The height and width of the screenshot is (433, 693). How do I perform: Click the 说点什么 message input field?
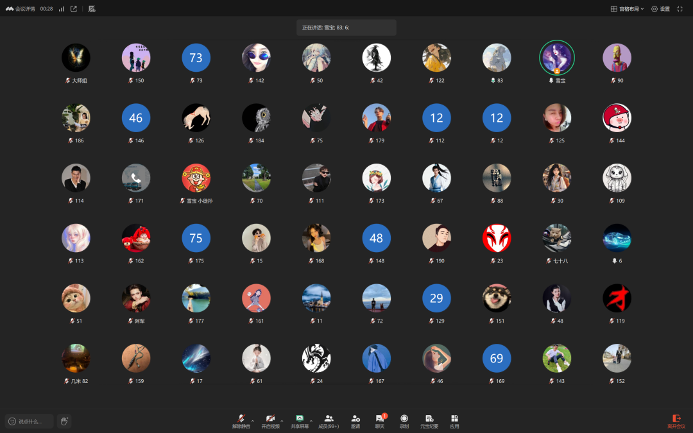[29, 421]
